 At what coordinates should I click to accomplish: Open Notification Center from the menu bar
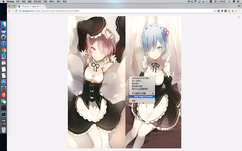(x=238, y=2)
